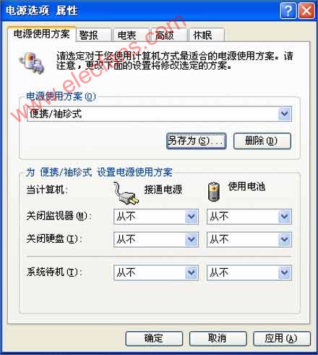This screenshot has width=318, height=355.
Task: Confirm with the 确定 button
Action: coord(154,338)
